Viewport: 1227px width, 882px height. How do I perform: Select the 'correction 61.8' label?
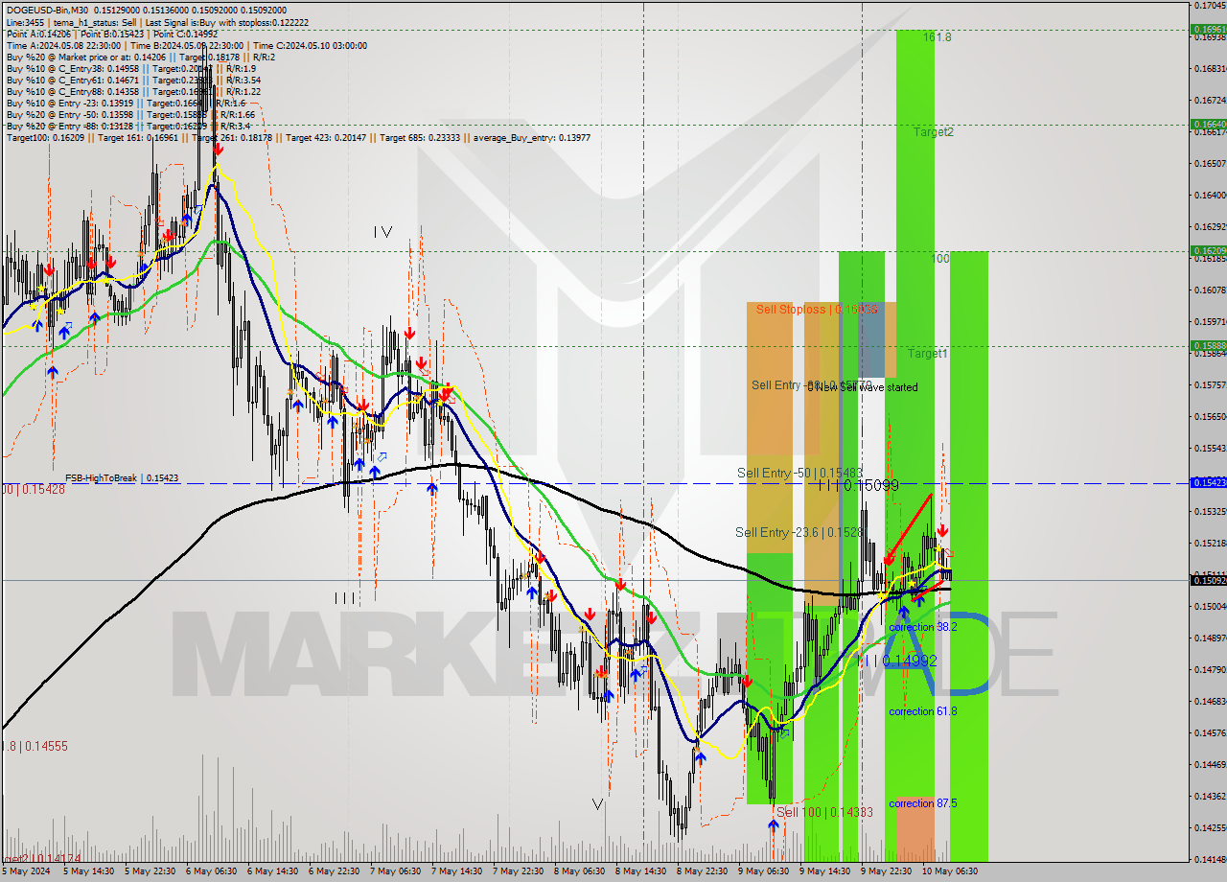[x=923, y=711]
